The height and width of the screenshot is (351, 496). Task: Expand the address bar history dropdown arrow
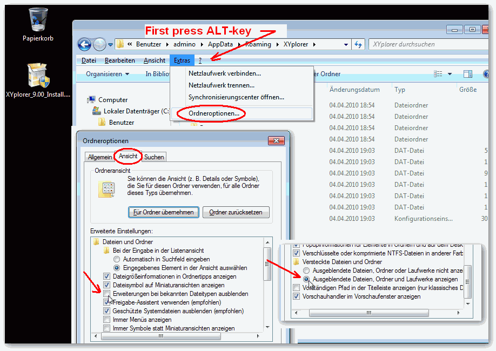(346, 44)
